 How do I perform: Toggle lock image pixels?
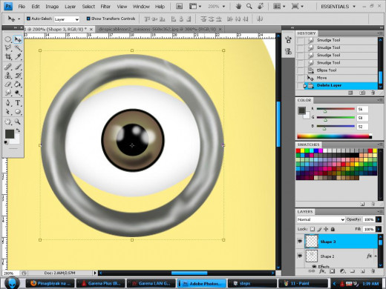coord(319,229)
